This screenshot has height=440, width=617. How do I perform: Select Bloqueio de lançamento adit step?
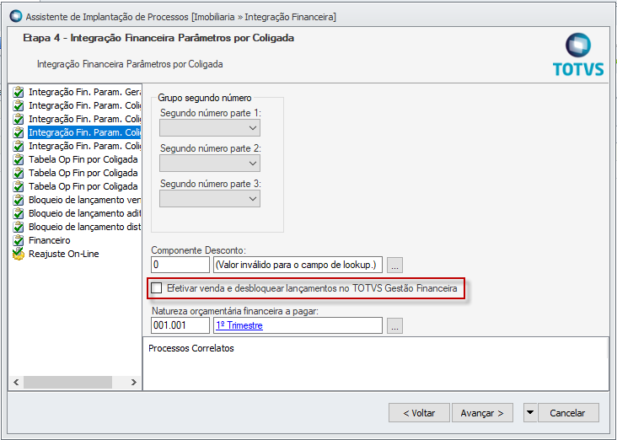pyautogui.click(x=84, y=213)
